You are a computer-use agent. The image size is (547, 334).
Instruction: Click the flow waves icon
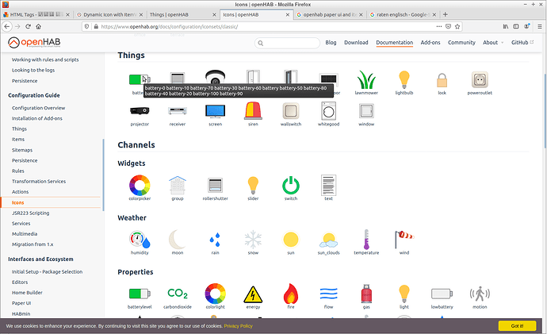point(328,294)
